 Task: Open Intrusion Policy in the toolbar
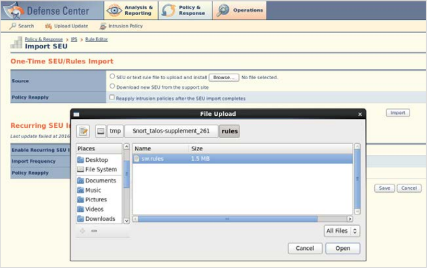125,26
